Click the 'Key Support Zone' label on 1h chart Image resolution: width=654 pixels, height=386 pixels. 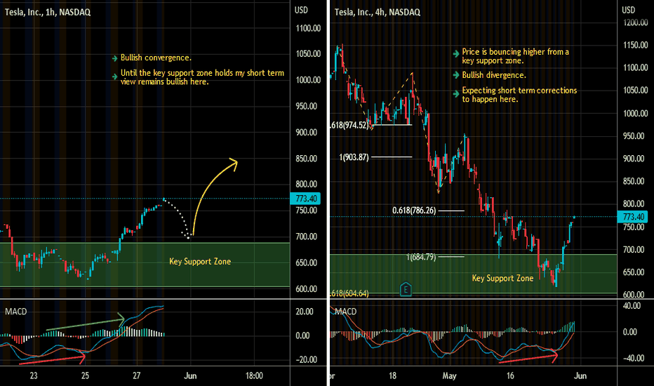point(200,262)
